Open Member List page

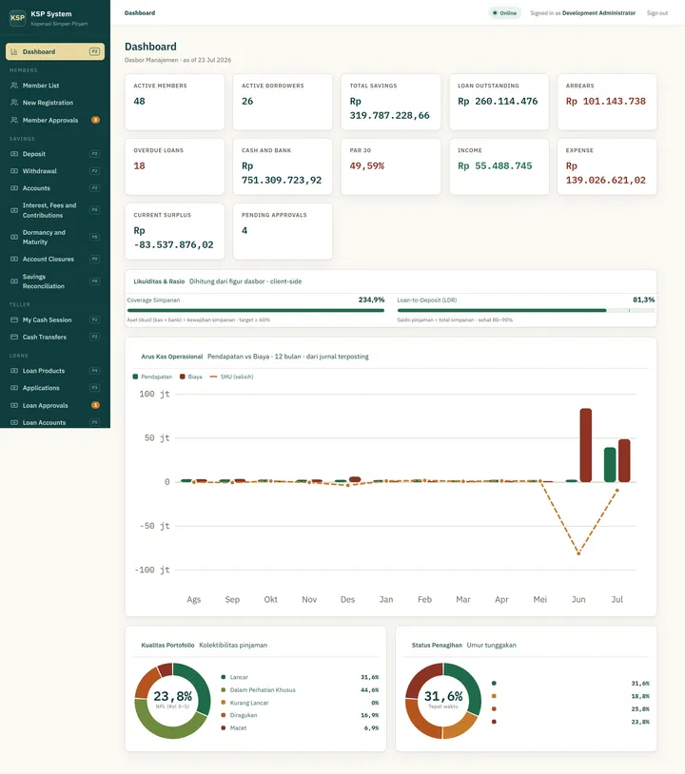point(55,86)
